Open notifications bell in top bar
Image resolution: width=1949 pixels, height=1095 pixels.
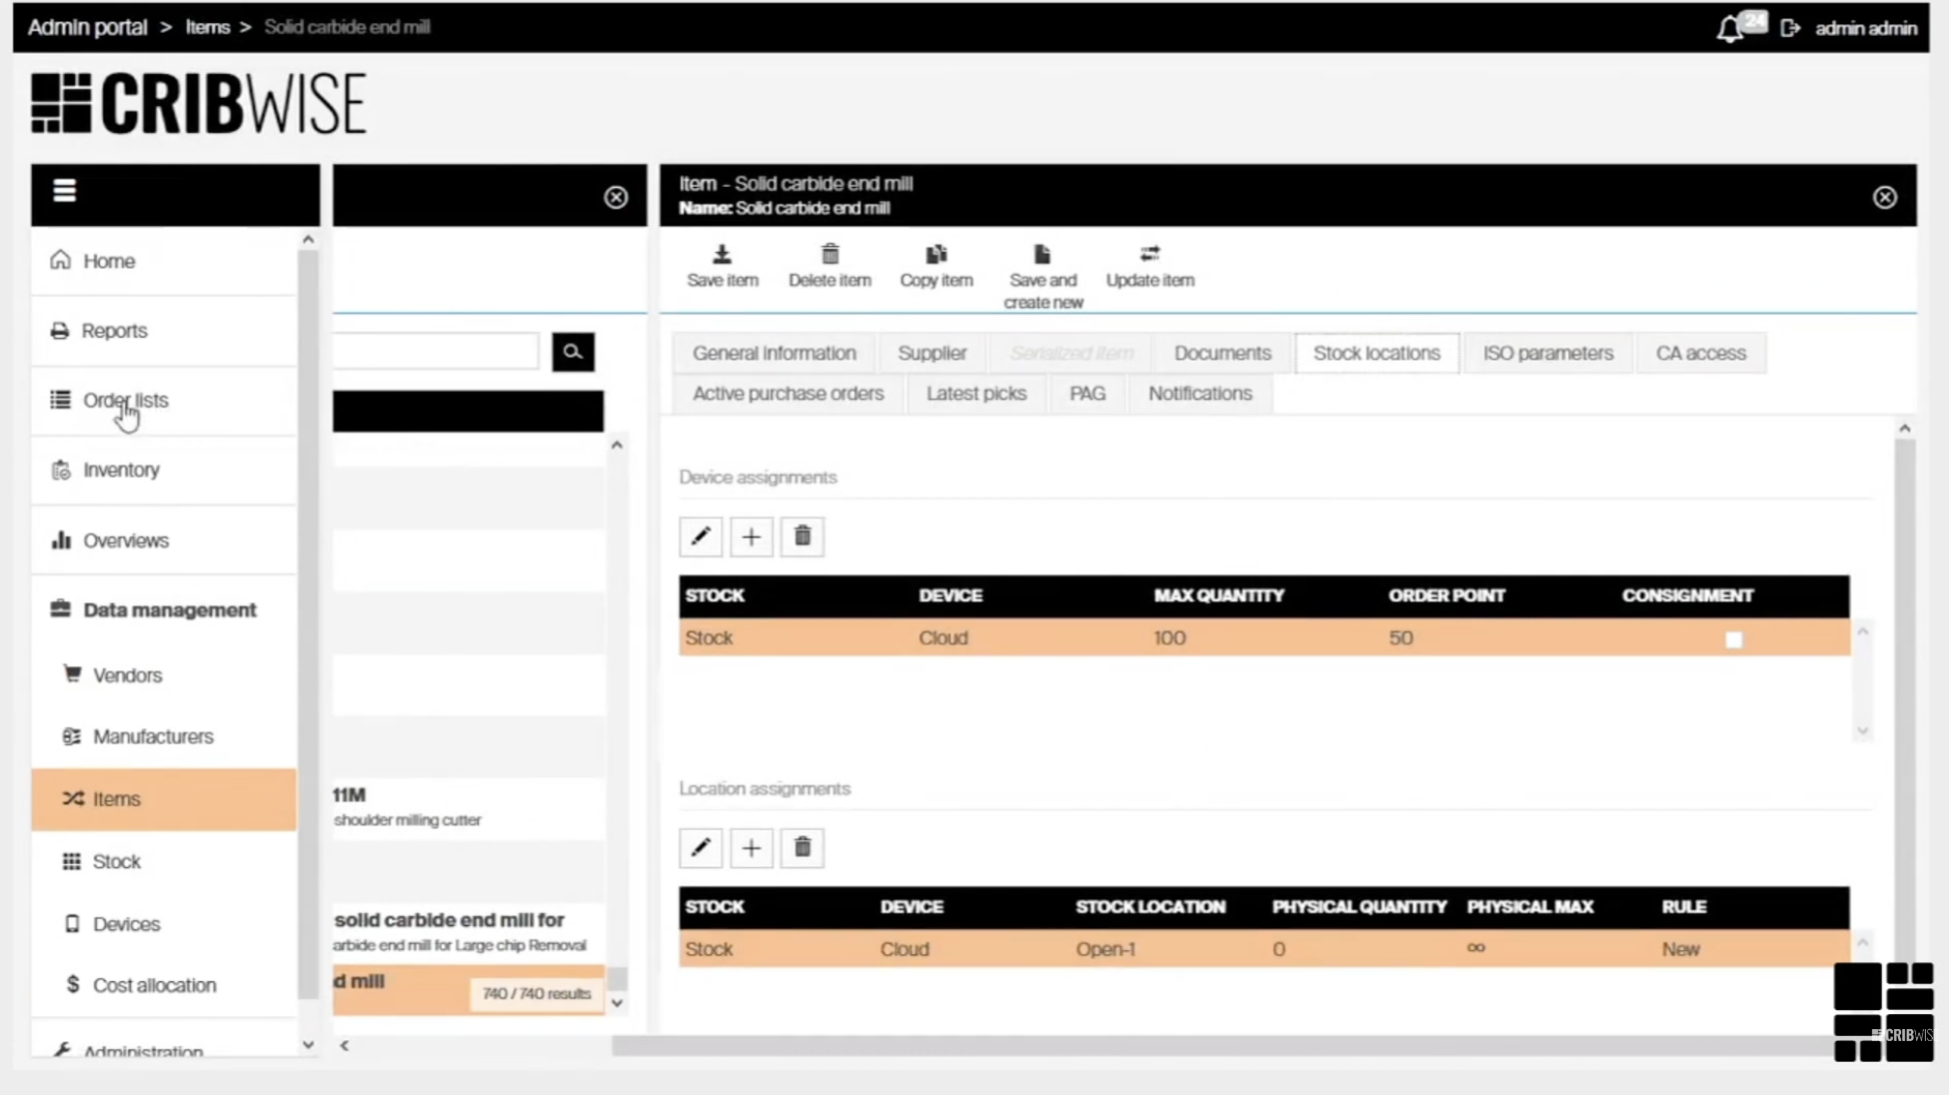click(1730, 29)
